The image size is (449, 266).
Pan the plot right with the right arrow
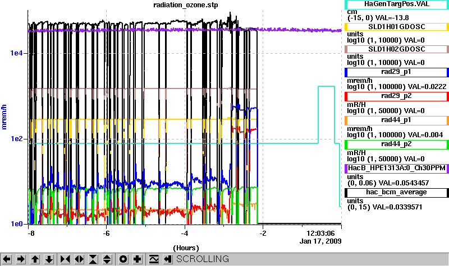(21, 259)
